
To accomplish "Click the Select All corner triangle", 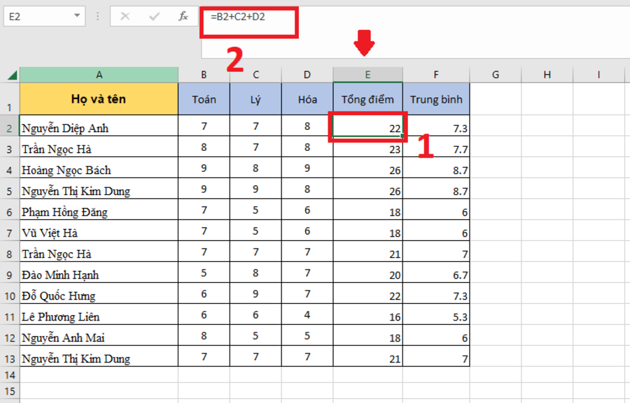I will point(12,75).
